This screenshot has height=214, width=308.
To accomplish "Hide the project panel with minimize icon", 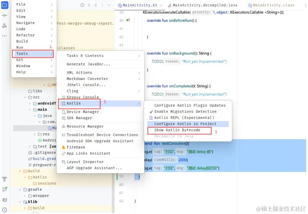I will click(x=109, y=5).
